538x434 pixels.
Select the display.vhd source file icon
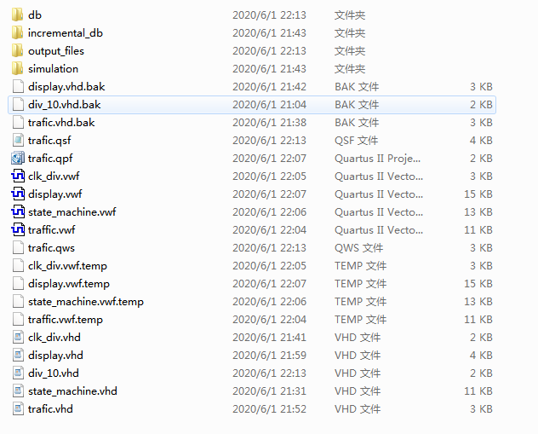(x=18, y=355)
